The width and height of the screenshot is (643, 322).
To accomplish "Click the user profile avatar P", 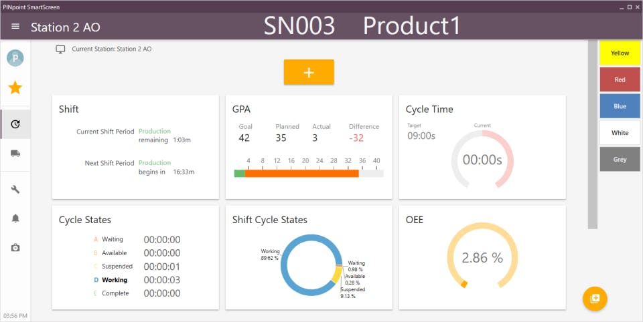I will click(15, 58).
